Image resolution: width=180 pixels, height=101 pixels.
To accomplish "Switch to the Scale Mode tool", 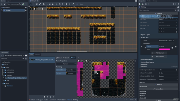I will 40,4.
